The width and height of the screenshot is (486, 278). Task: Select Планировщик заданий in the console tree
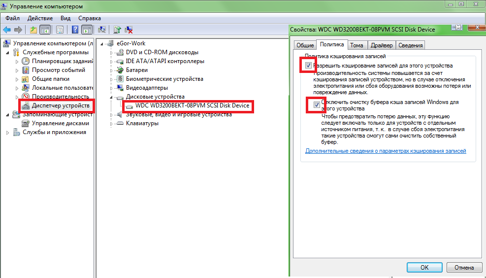pos(63,61)
